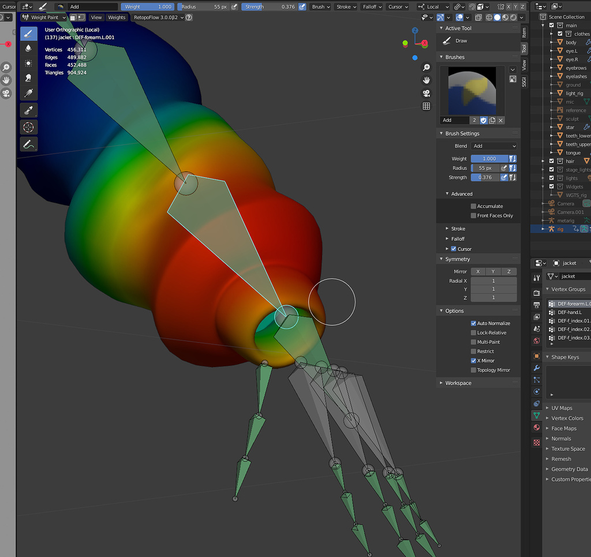Image resolution: width=591 pixels, height=557 pixels.
Task: Open the Falloff header dropdown
Action: [372, 7]
